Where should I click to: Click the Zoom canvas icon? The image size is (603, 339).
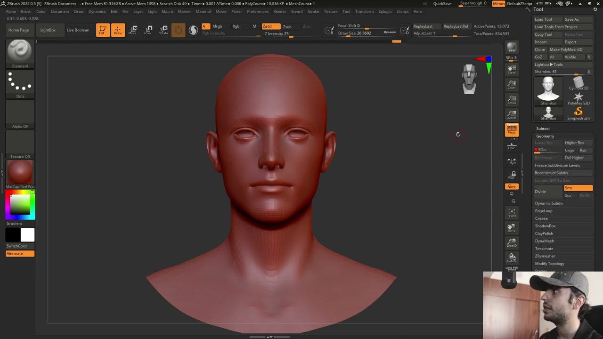click(512, 85)
